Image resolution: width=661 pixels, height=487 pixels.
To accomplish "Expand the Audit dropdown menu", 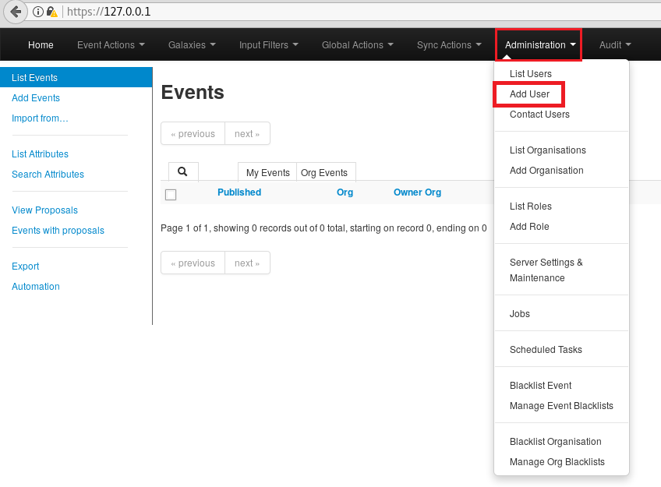I will (615, 45).
